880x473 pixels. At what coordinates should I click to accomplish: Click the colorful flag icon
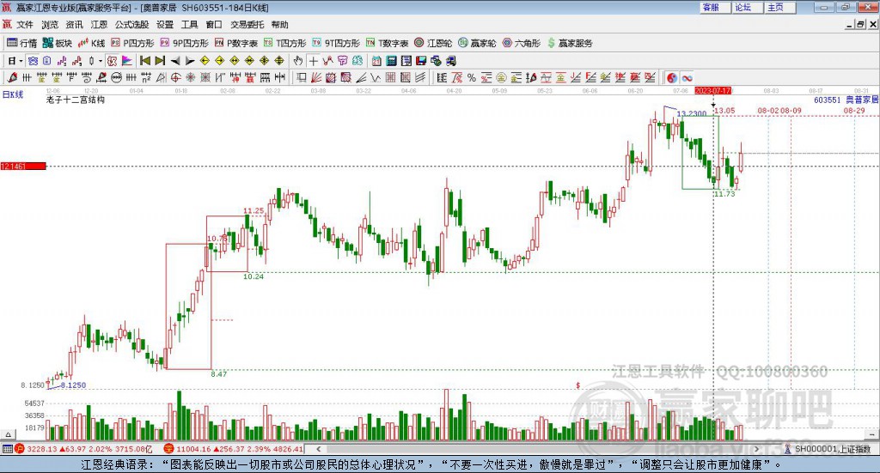click(x=127, y=61)
